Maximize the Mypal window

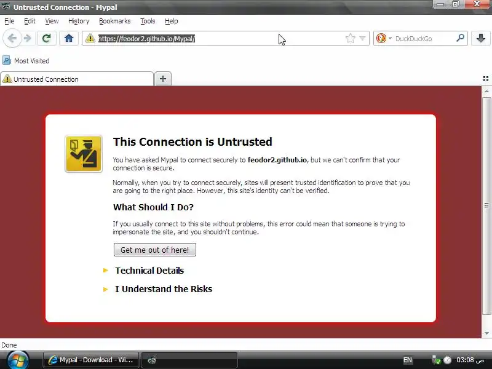[456, 4]
